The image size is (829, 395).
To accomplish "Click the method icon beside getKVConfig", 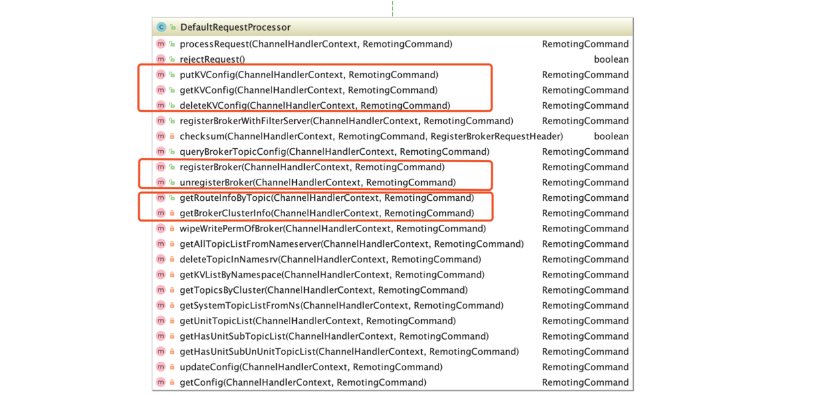I will (160, 90).
